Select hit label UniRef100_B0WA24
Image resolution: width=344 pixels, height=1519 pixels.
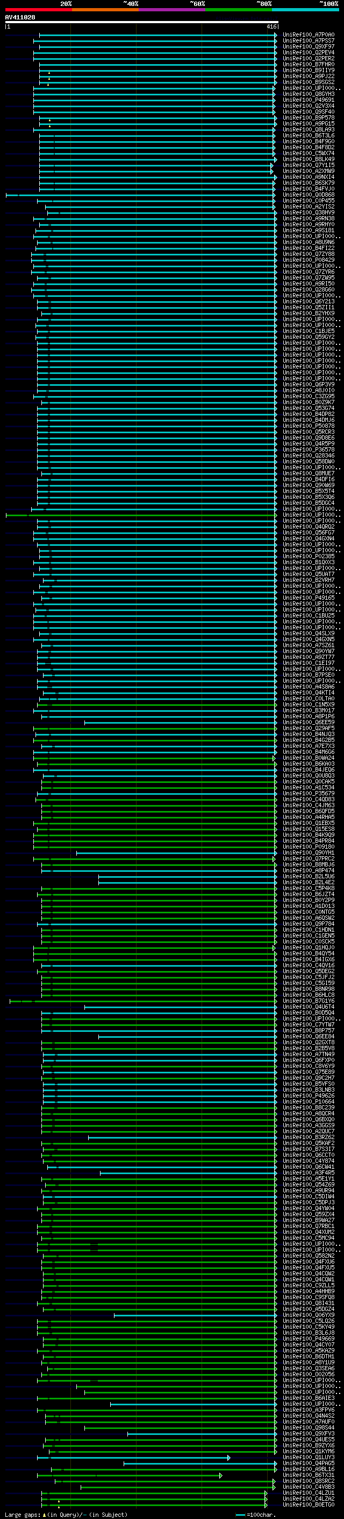308,758
